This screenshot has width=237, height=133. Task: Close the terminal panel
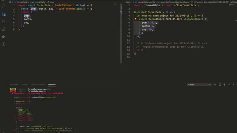coord(234,85)
